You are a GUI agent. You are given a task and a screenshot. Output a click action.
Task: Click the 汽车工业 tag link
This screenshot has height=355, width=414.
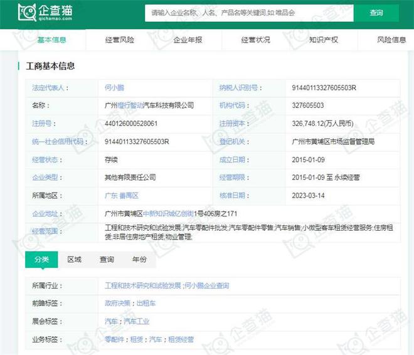pyautogui.click(x=137, y=322)
